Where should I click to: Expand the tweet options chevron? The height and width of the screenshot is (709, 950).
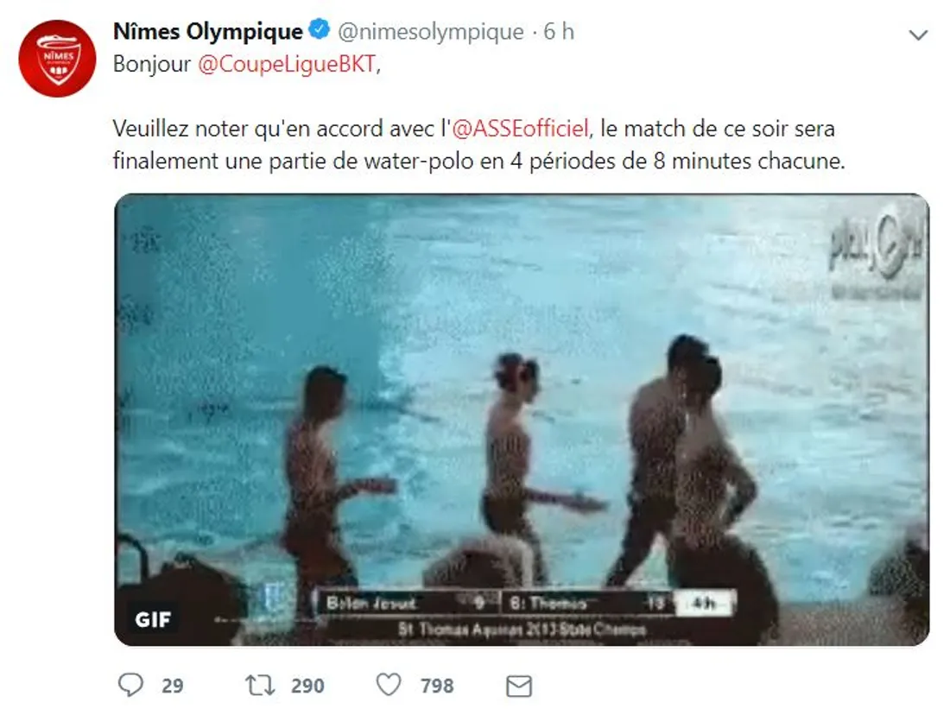919,35
